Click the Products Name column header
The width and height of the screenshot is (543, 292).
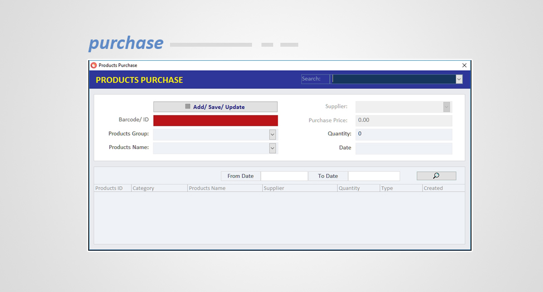pyautogui.click(x=225, y=188)
